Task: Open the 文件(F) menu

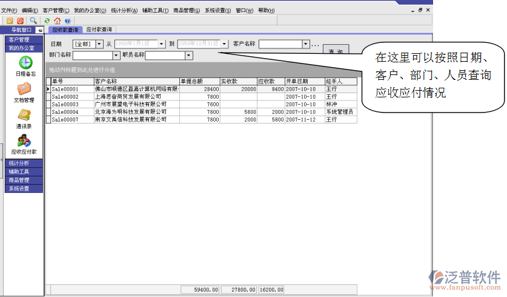Action: coord(9,10)
